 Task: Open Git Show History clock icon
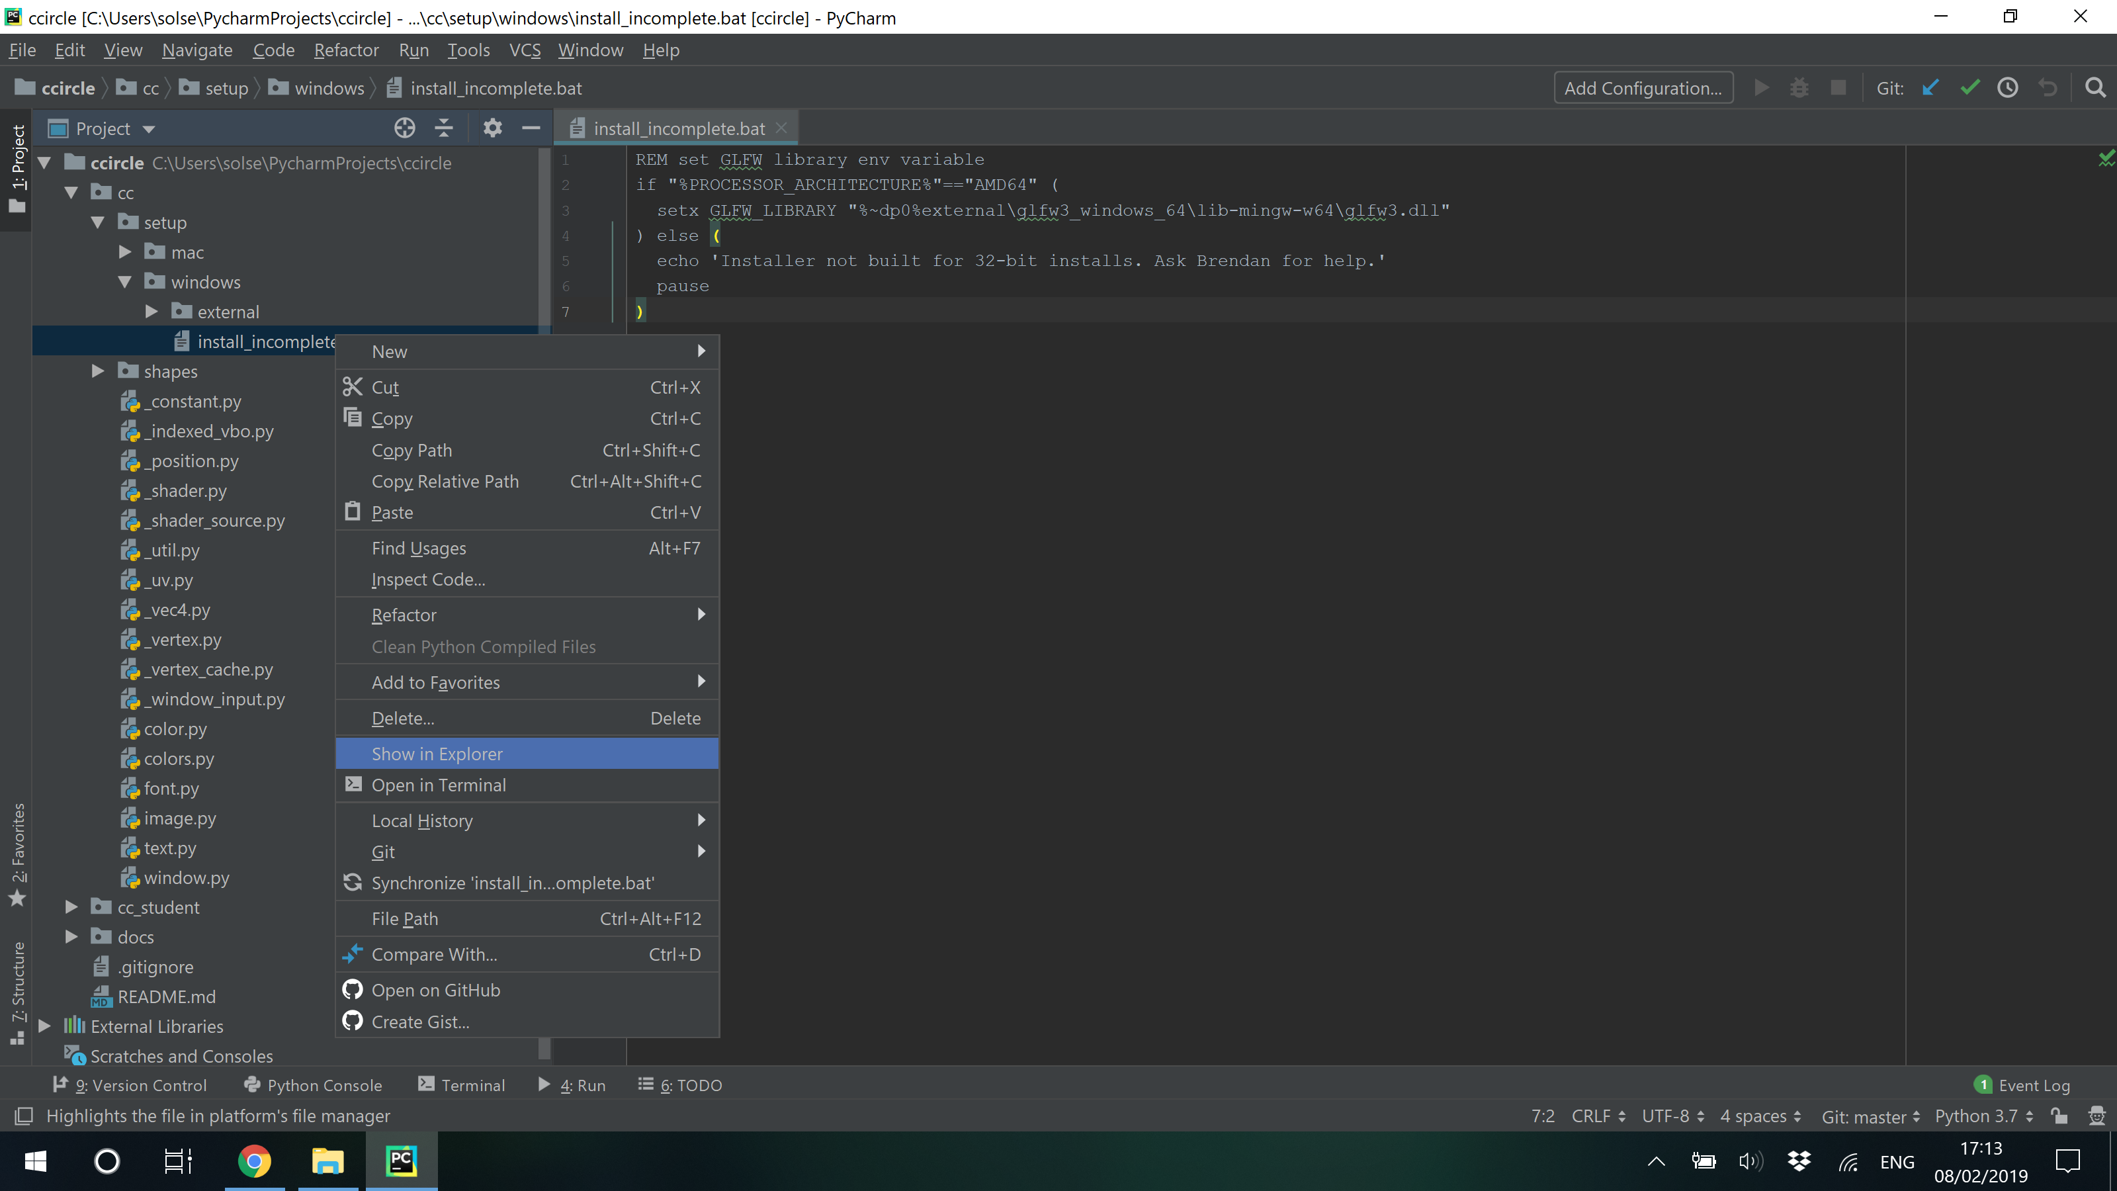pyautogui.click(x=2008, y=87)
